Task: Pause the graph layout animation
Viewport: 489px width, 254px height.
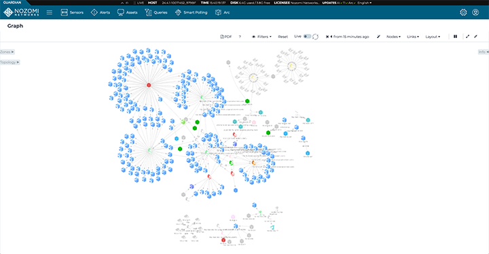Action: (455, 37)
